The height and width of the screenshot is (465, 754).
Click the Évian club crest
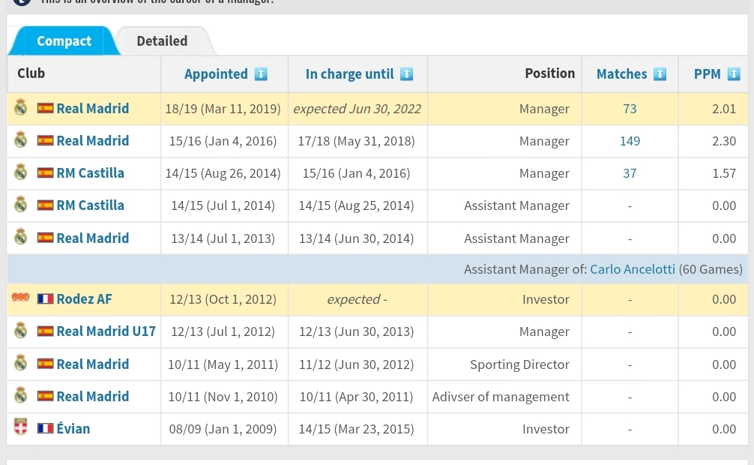pos(20,427)
